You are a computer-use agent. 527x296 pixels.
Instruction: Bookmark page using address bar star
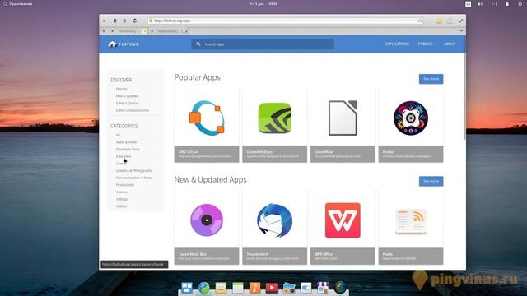click(420, 21)
